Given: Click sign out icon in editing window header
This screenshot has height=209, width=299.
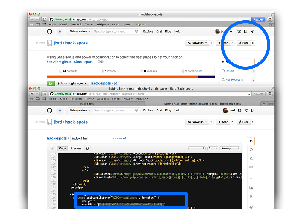Looking at the screenshot, I should click(252, 110).
